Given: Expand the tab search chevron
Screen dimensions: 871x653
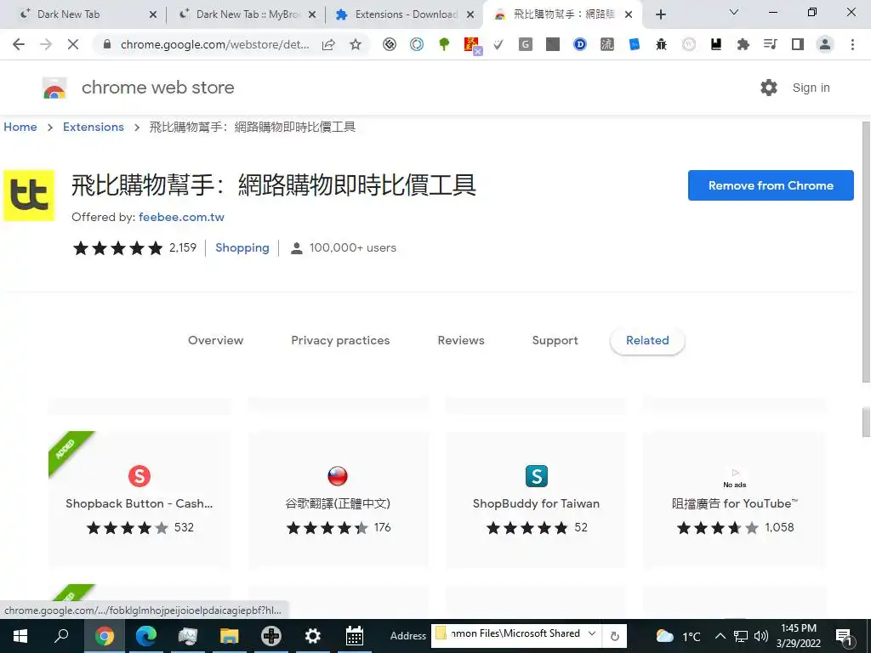Looking at the screenshot, I should (x=734, y=12).
